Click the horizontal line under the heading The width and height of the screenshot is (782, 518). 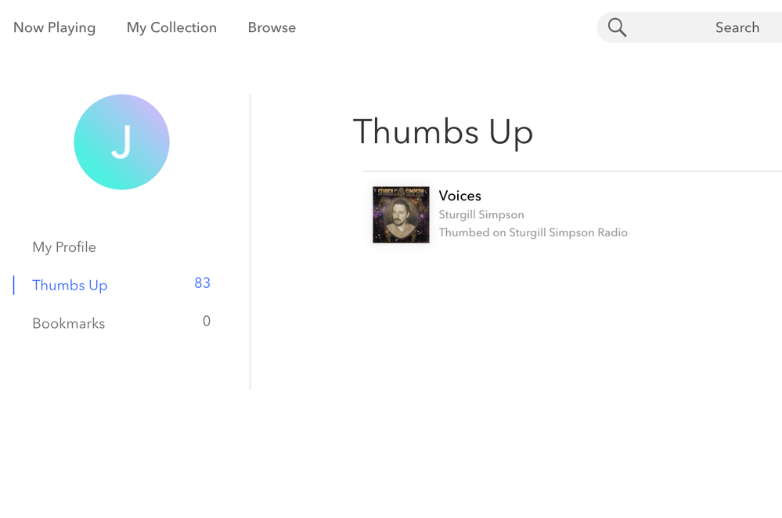point(571,171)
